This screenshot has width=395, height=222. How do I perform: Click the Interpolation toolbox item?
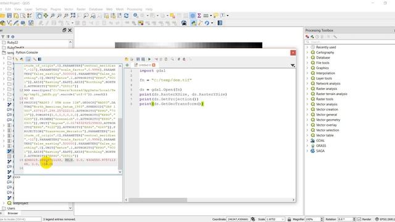(x=325, y=73)
